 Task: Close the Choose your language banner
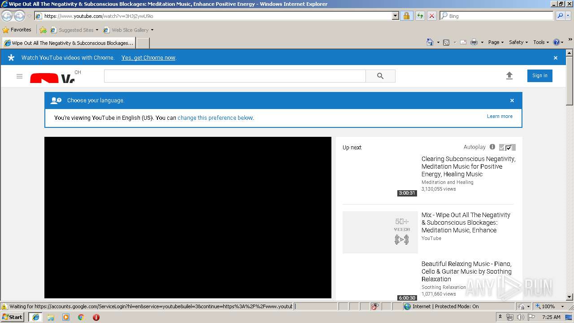point(512,100)
